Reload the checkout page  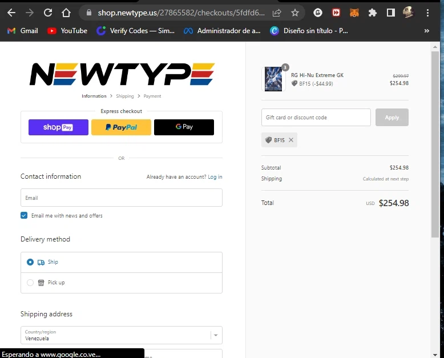point(48,13)
